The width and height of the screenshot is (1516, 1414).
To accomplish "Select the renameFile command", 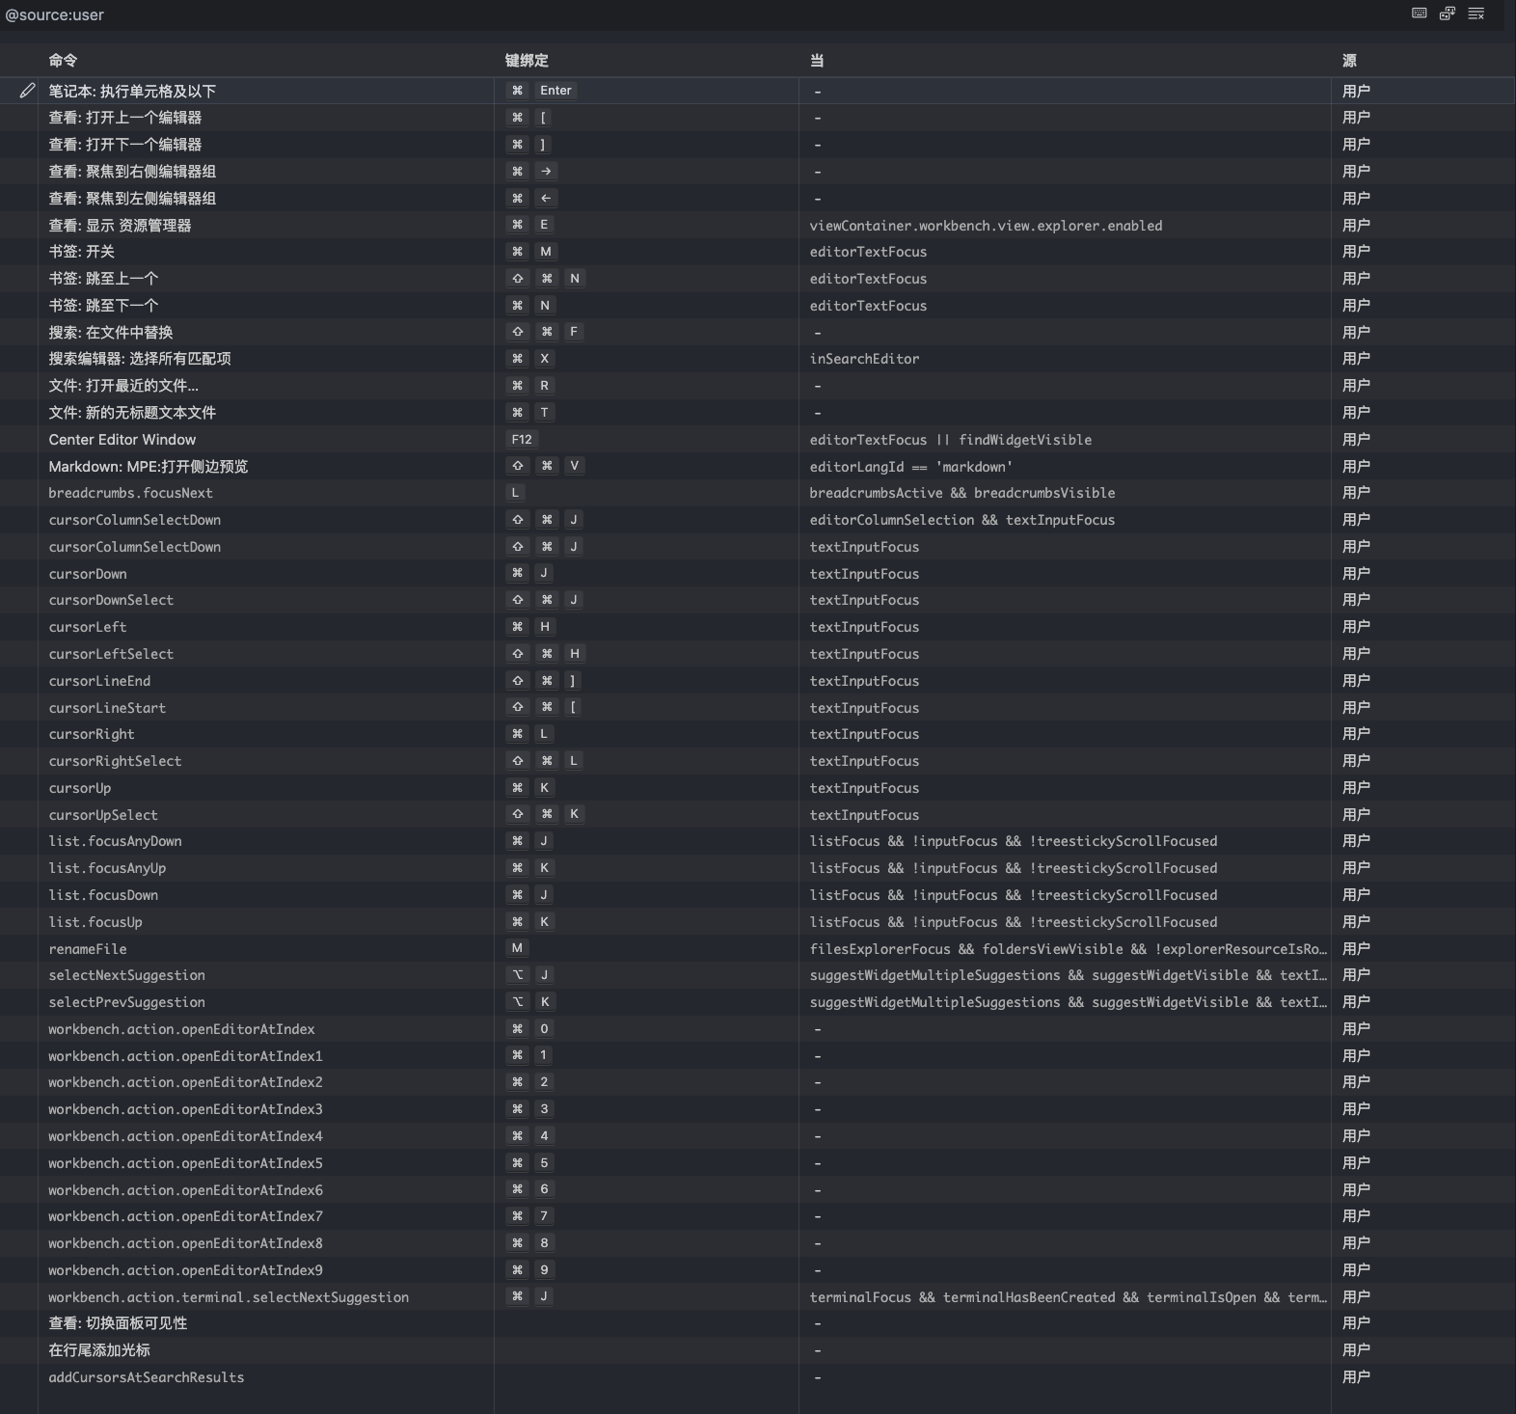I will coord(88,949).
